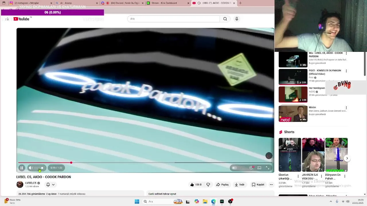Open the LVBELC5 channel name link
The width and height of the screenshot is (367, 206).
(31, 183)
